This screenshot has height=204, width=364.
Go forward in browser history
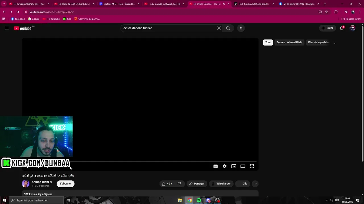pos(11,12)
